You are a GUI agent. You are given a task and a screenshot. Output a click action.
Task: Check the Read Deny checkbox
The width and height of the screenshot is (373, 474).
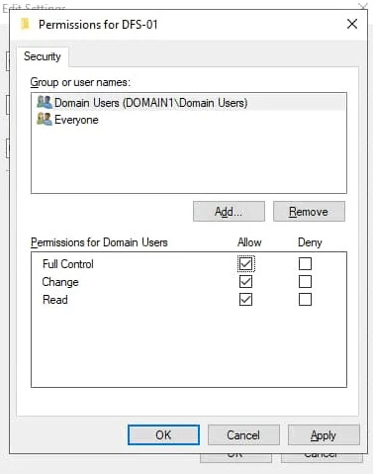coord(305,300)
